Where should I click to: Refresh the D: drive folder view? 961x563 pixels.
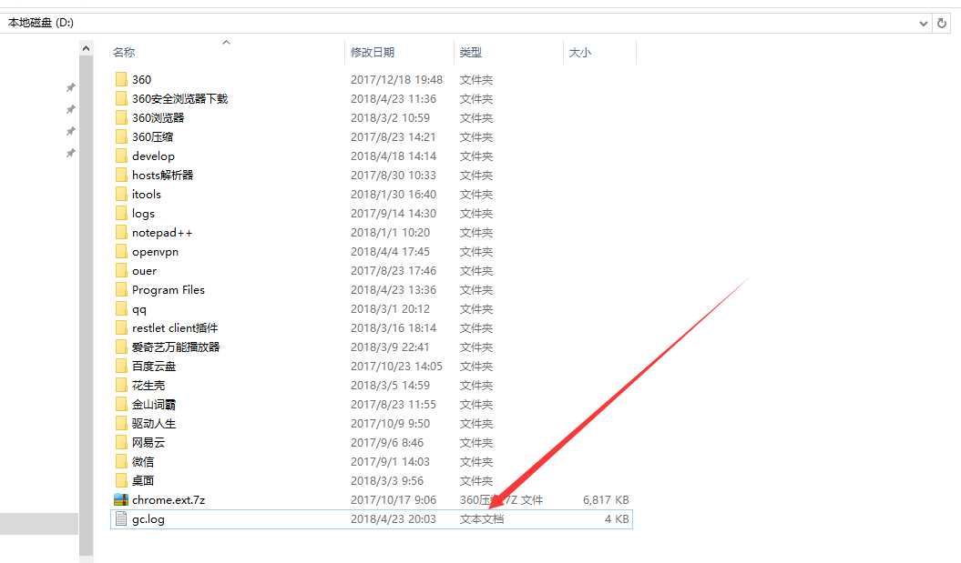coord(942,24)
